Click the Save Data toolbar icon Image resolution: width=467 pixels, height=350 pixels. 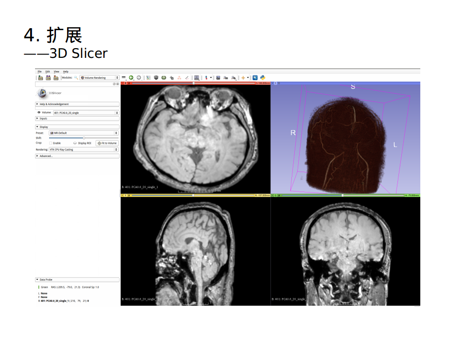[x=55, y=78]
